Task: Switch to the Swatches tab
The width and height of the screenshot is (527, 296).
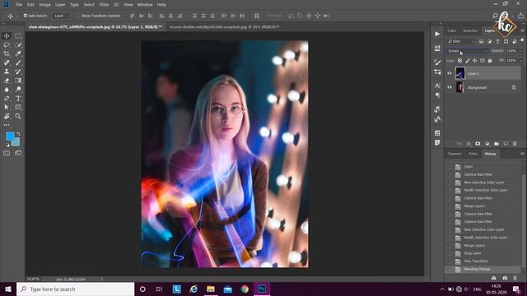Action: click(x=470, y=30)
